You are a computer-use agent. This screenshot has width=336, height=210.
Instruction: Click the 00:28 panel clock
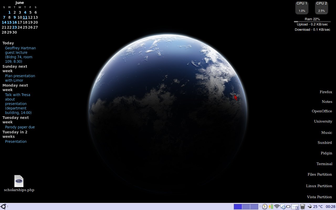[x=330, y=207]
